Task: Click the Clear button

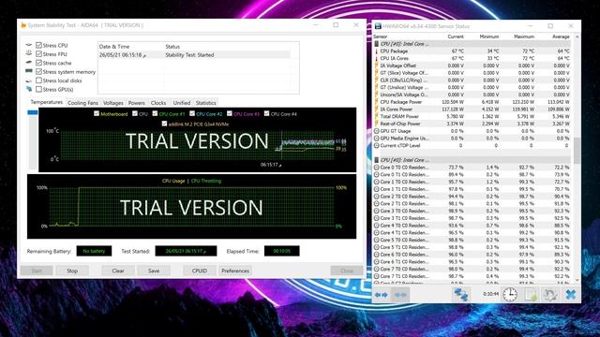Action: (118, 271)
